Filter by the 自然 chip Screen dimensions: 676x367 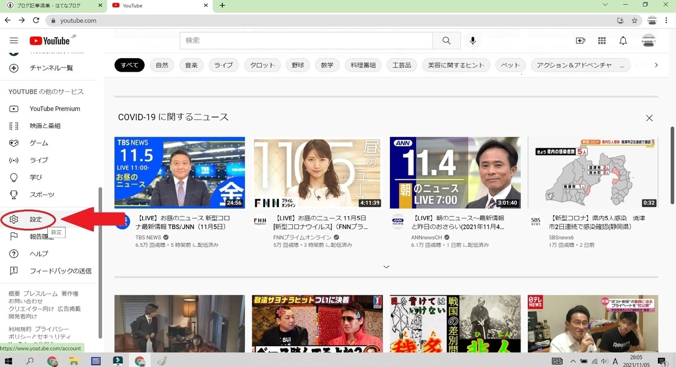(x=162, y=65)
